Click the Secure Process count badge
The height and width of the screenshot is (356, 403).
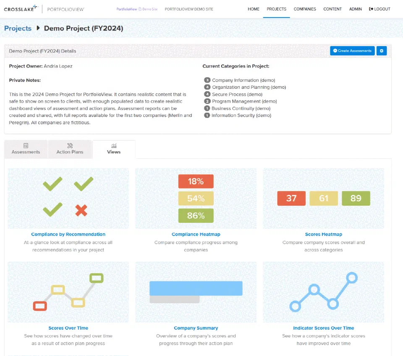(207, 94)
